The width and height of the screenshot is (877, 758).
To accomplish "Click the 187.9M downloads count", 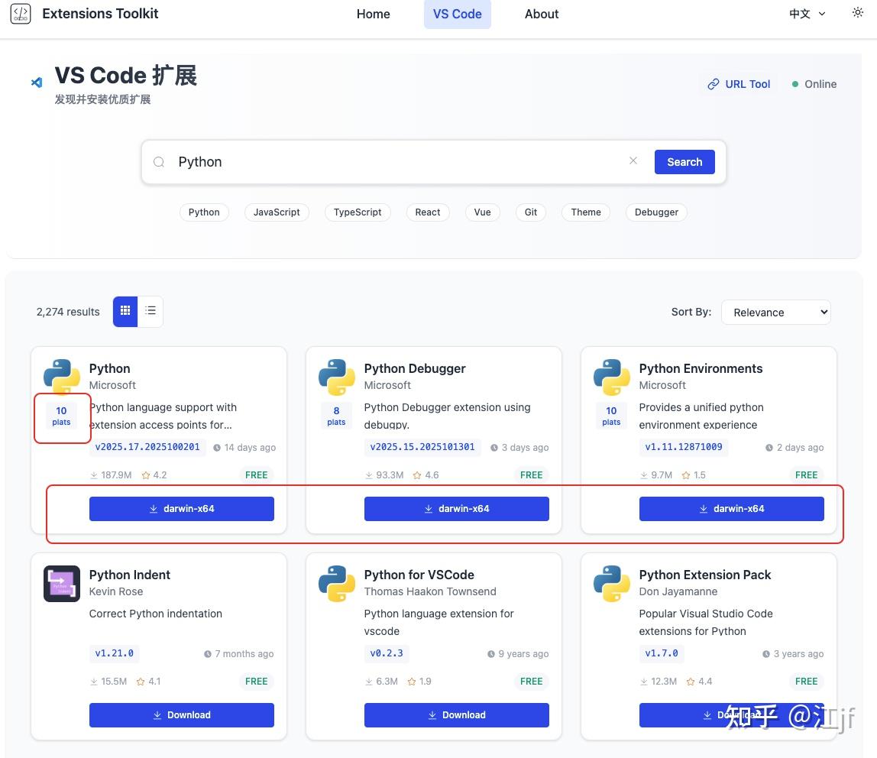I will point(111,475).
